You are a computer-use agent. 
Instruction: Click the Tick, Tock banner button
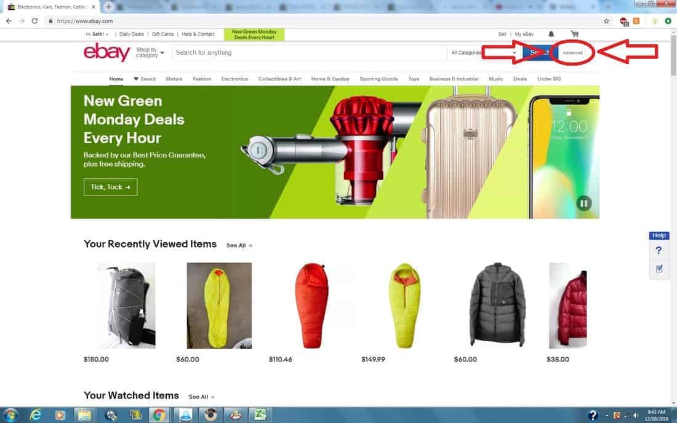(111, 187)
